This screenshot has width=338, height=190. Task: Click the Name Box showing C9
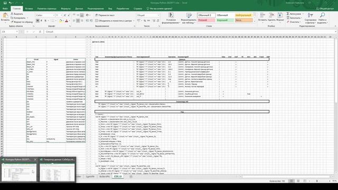tap(10, 32)
